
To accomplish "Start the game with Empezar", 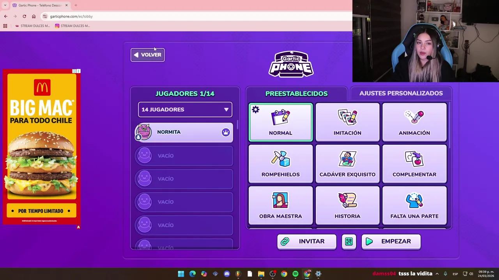I will 391,241.
